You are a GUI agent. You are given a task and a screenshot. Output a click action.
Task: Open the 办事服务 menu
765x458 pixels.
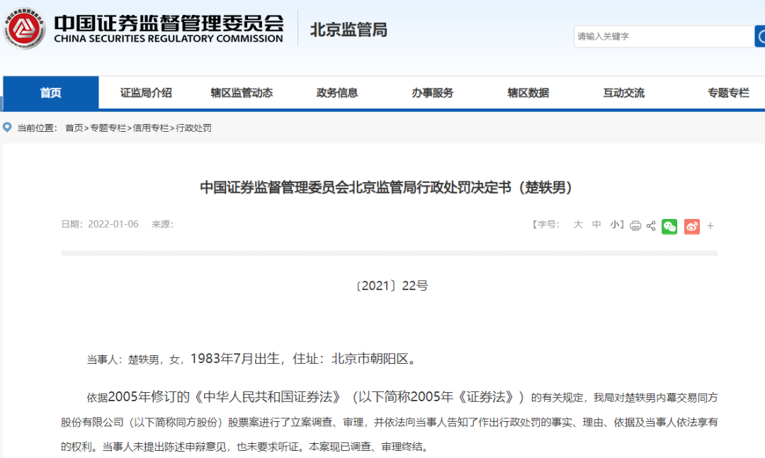point(433,93)
